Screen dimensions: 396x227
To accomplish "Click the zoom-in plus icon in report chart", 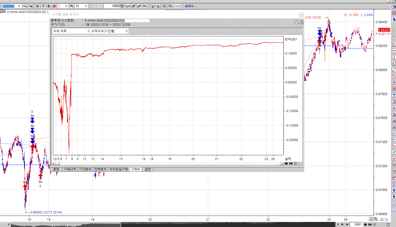I will 295,163.
